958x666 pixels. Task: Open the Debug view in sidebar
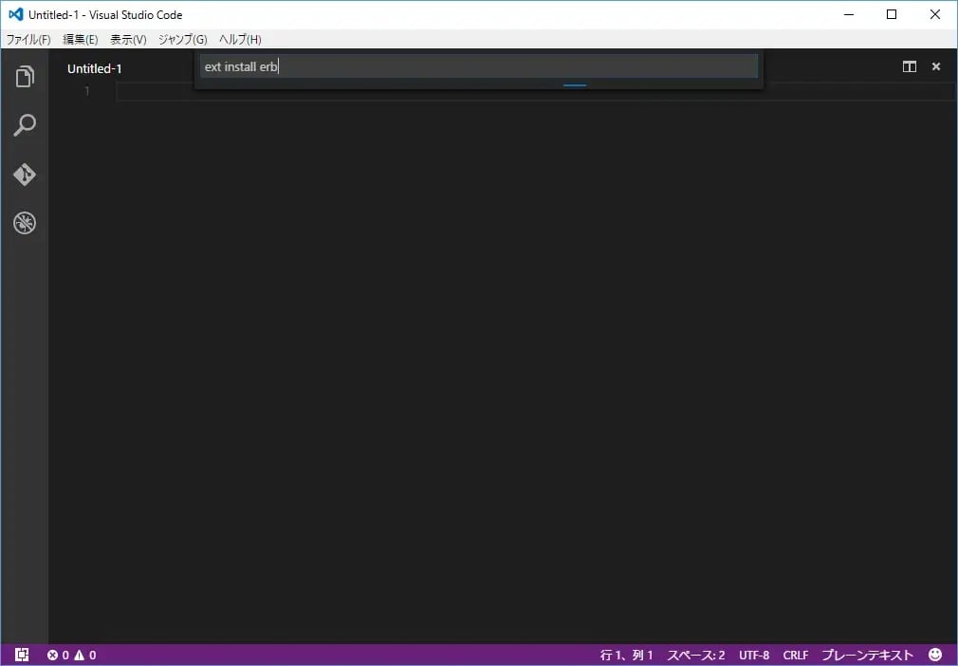[x=25, y=223]
